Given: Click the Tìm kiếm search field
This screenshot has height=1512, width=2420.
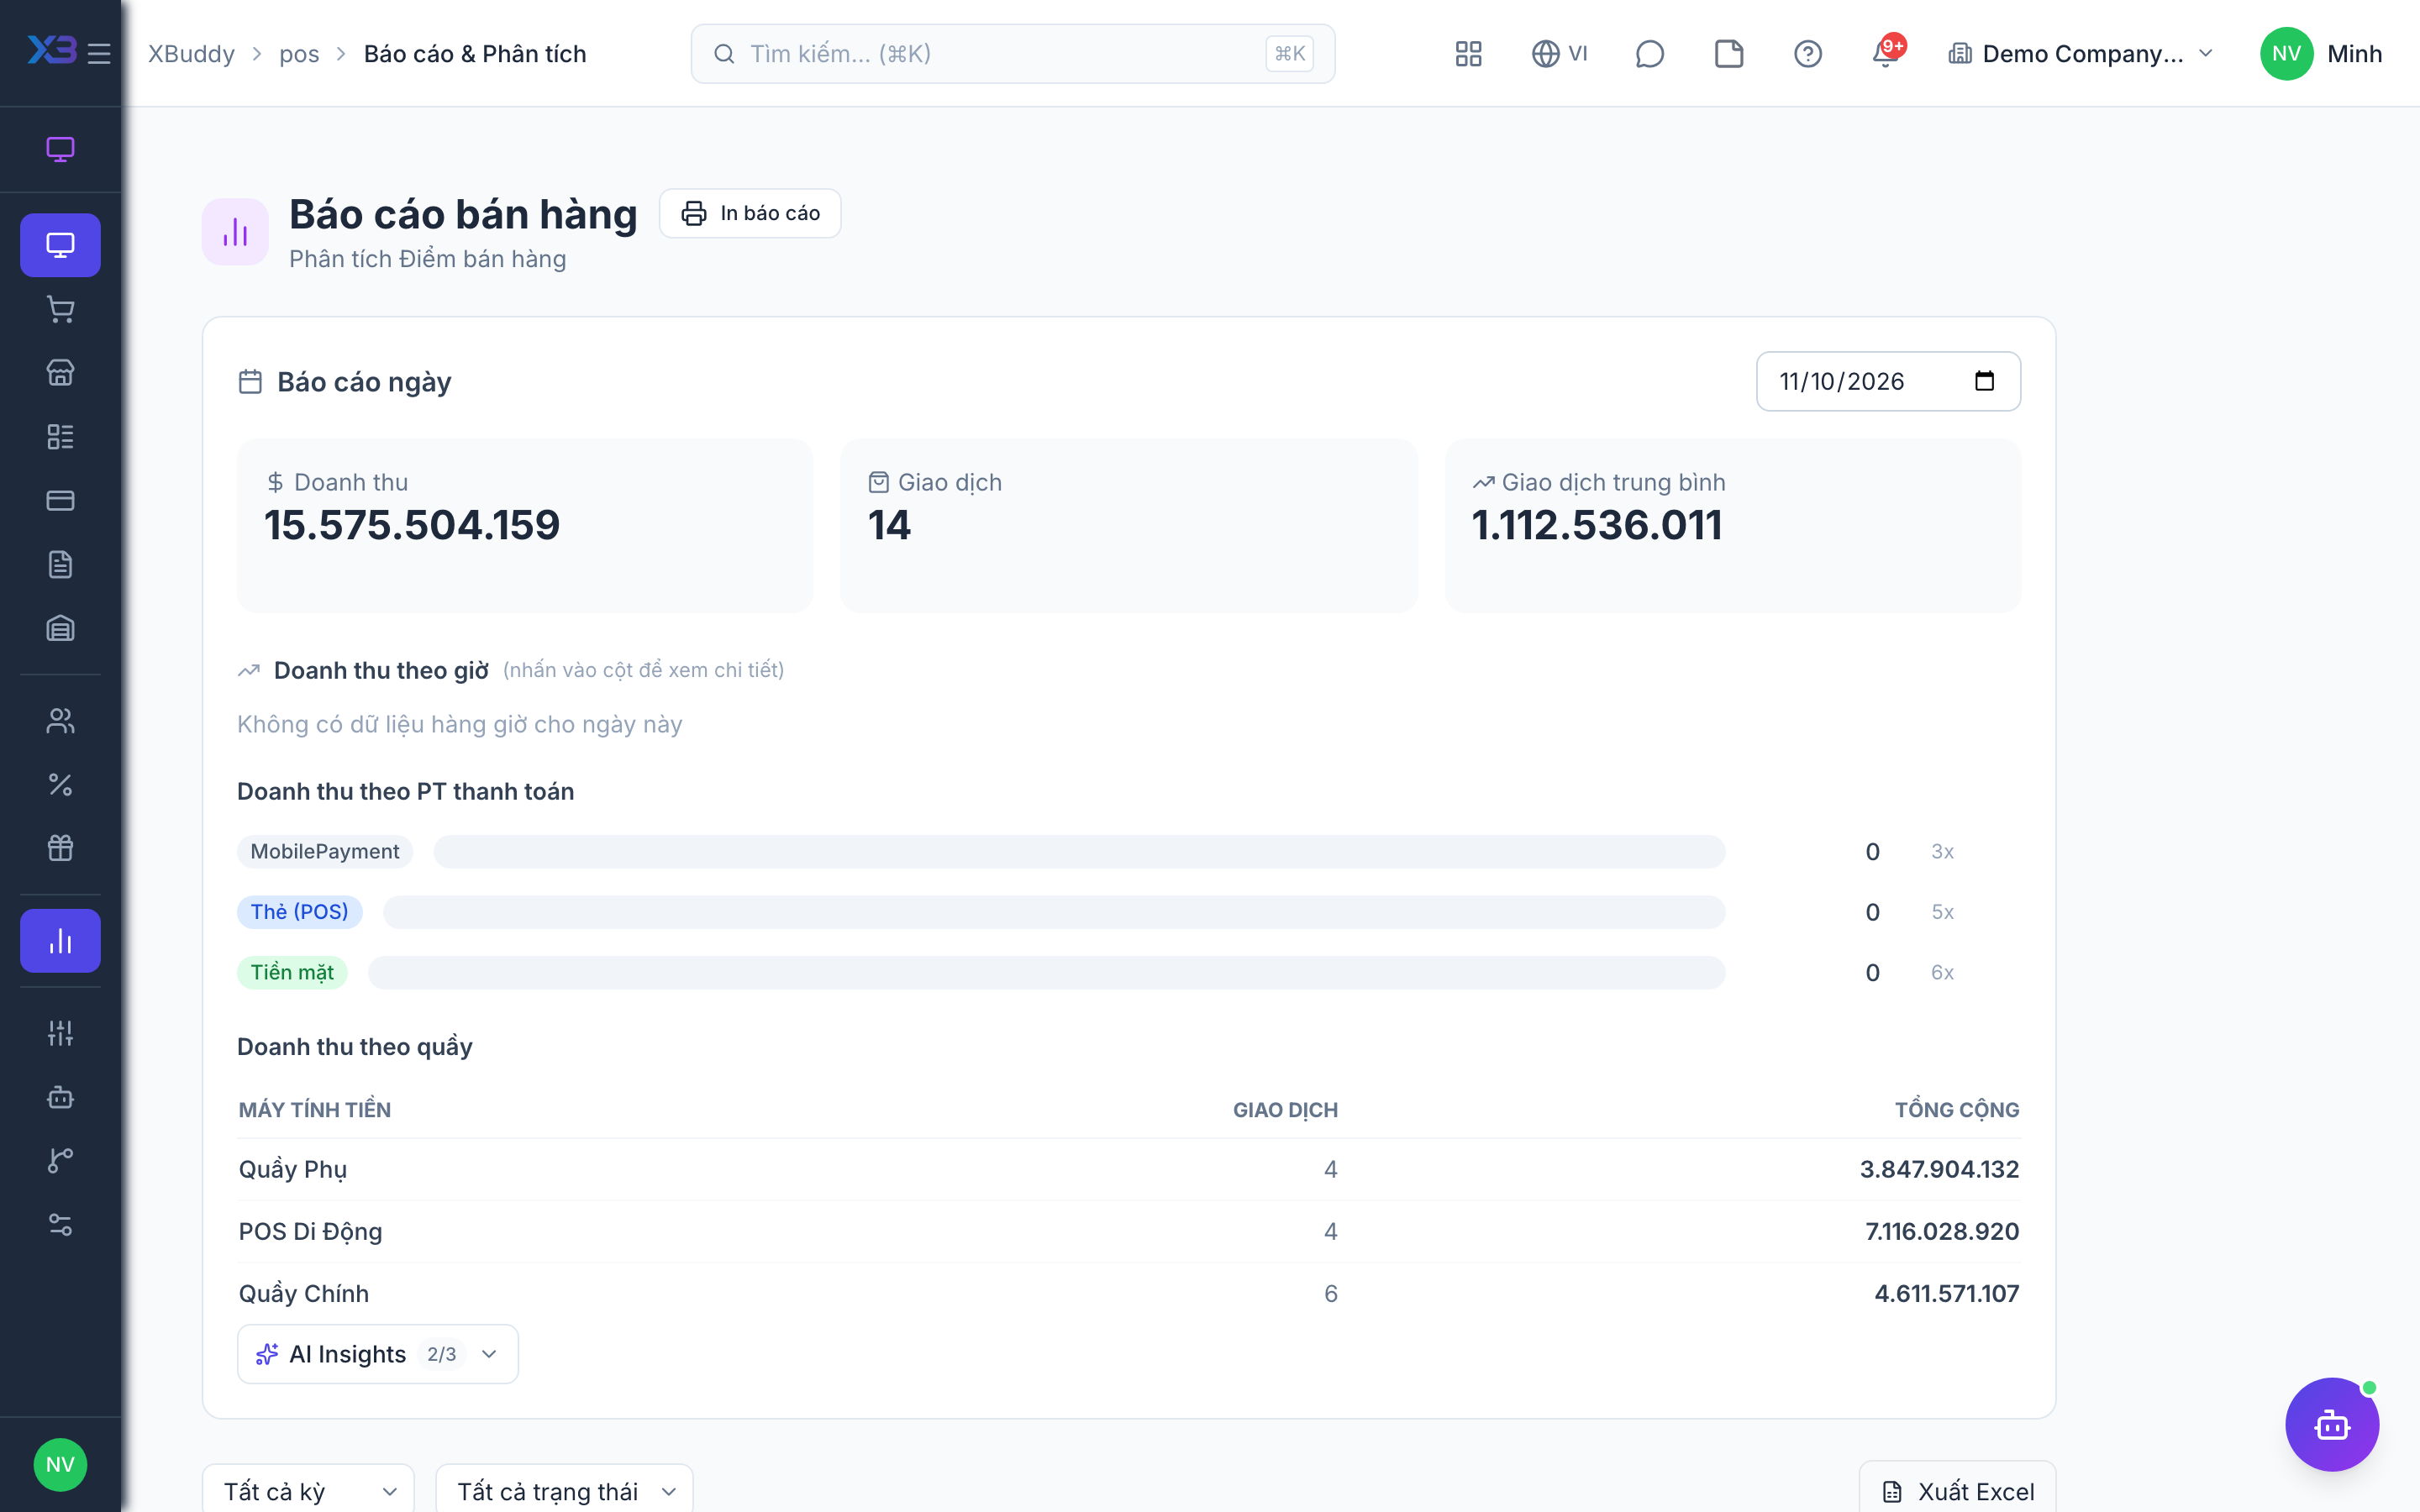Looking at the screenshot, I should pos(1013,54).
